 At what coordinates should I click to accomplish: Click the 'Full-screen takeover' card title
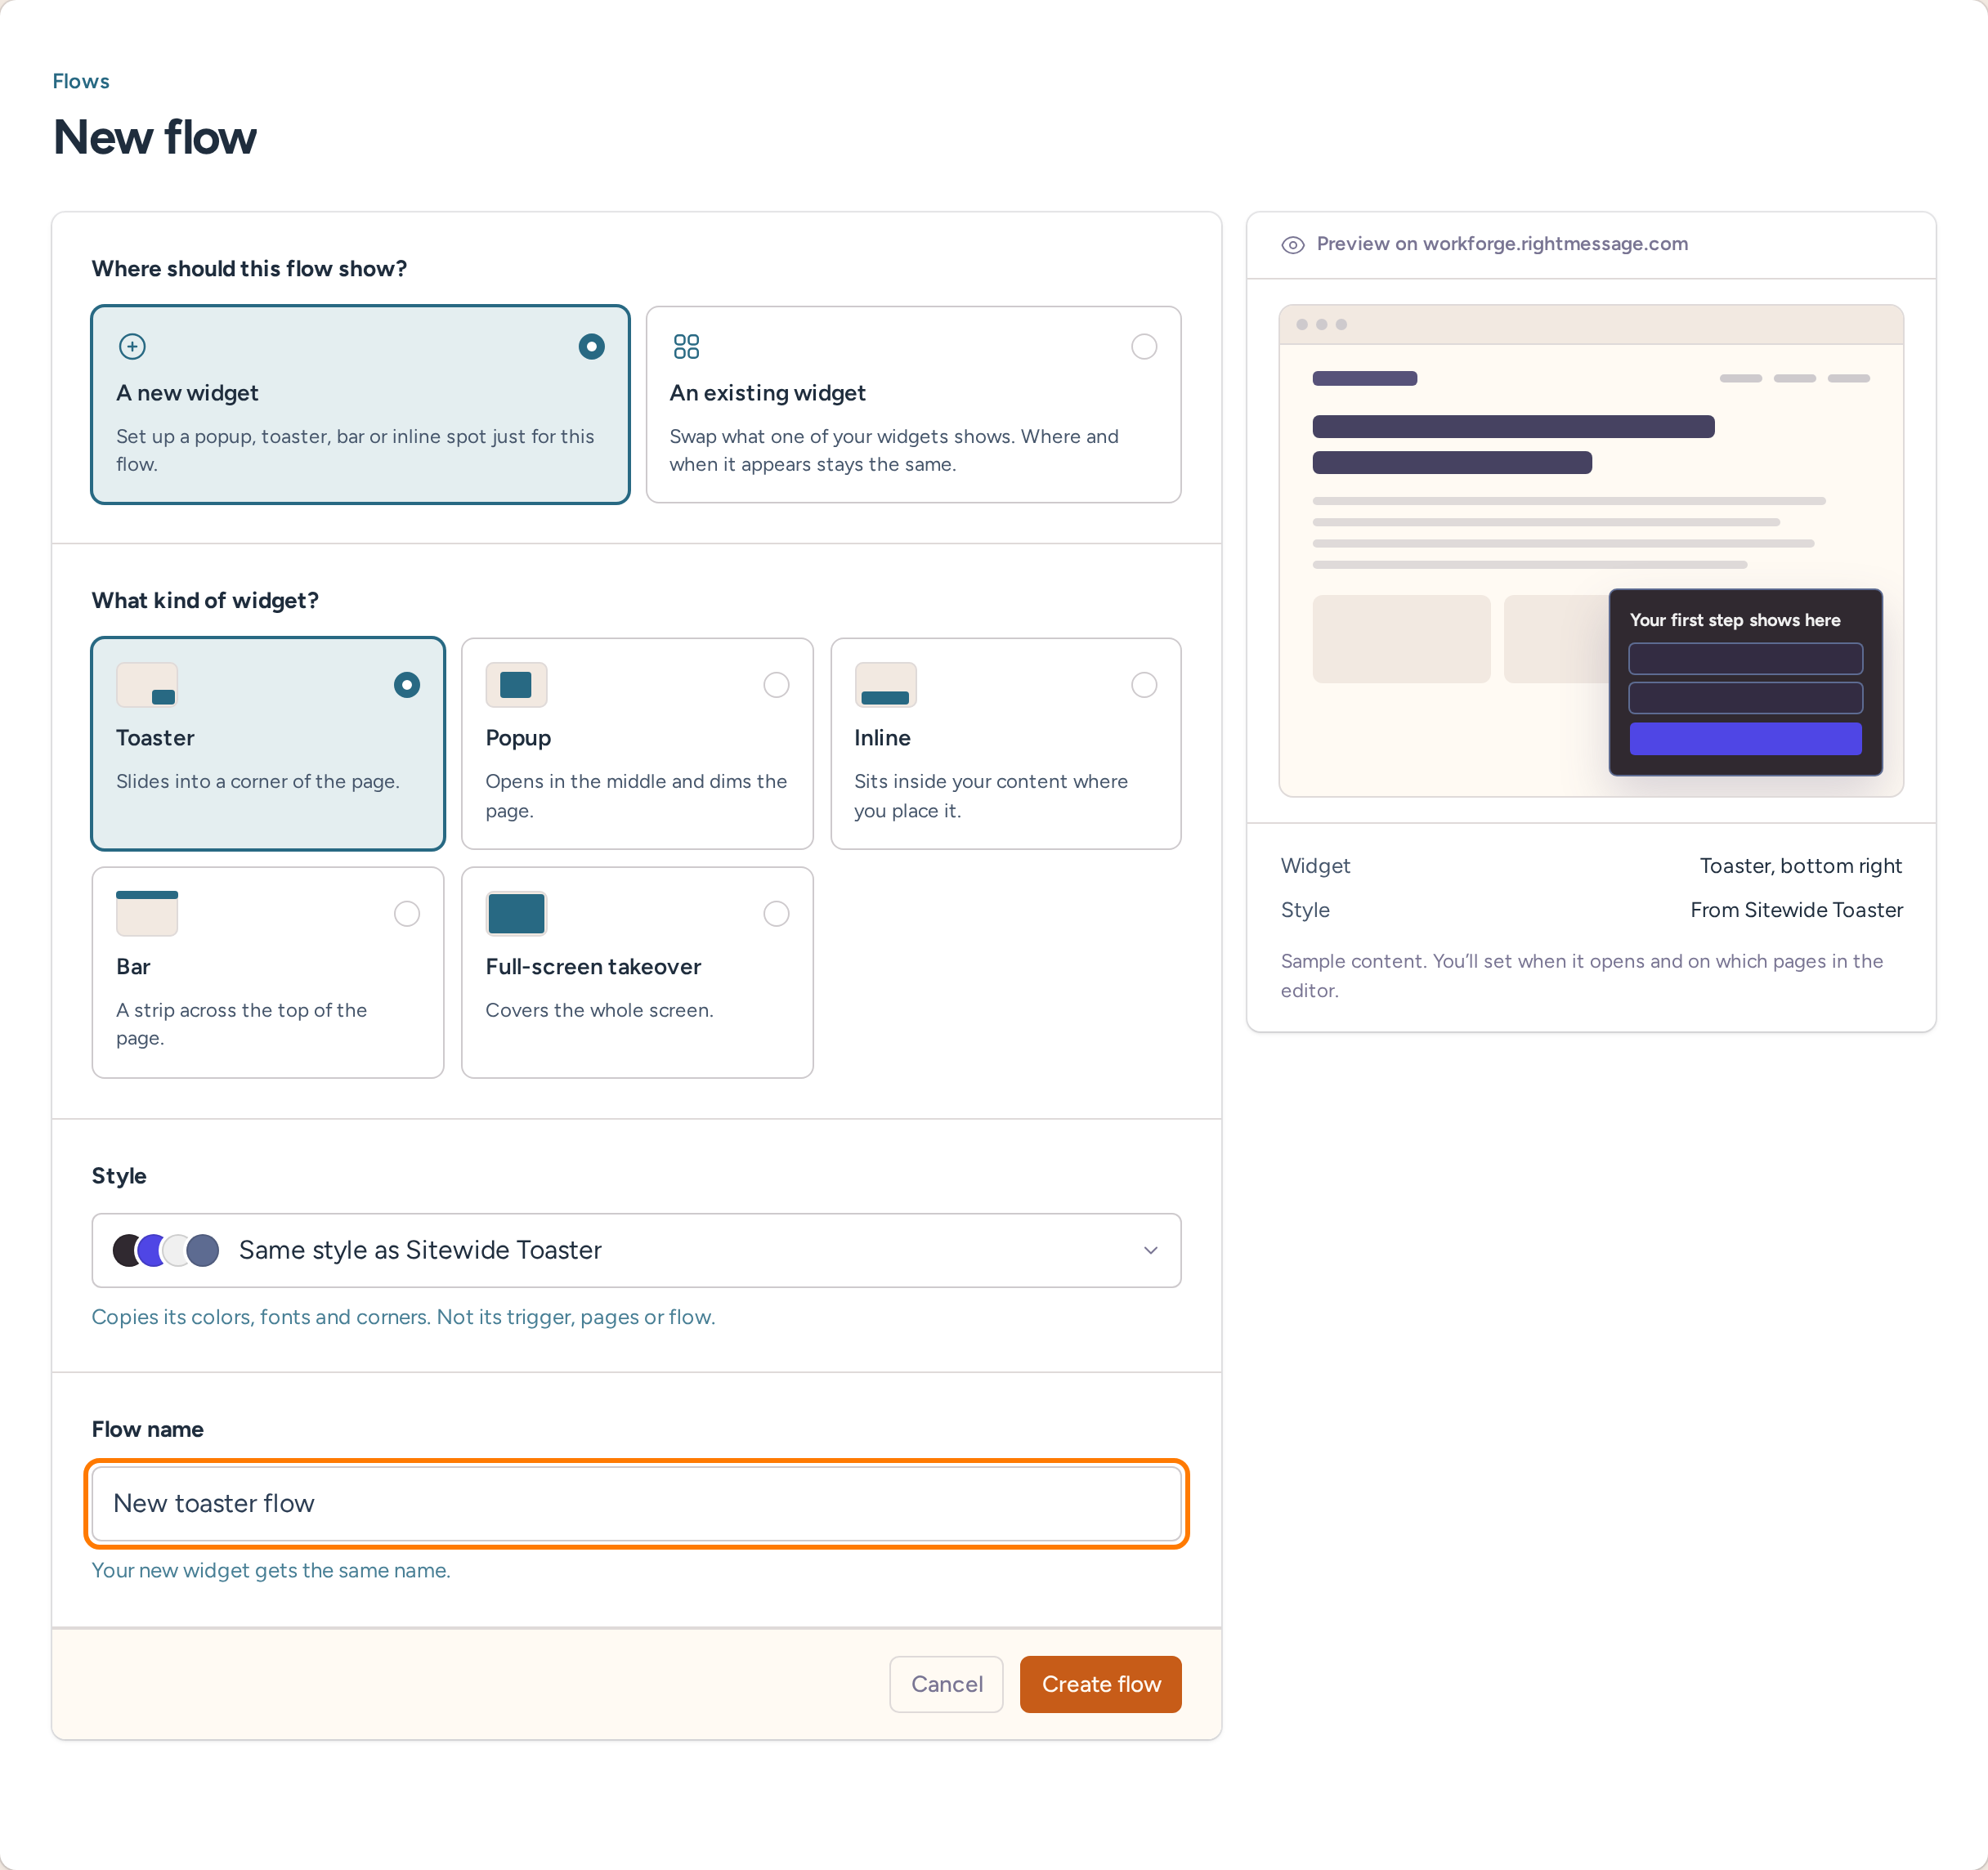pyautogui.click(x=593, y=967)
